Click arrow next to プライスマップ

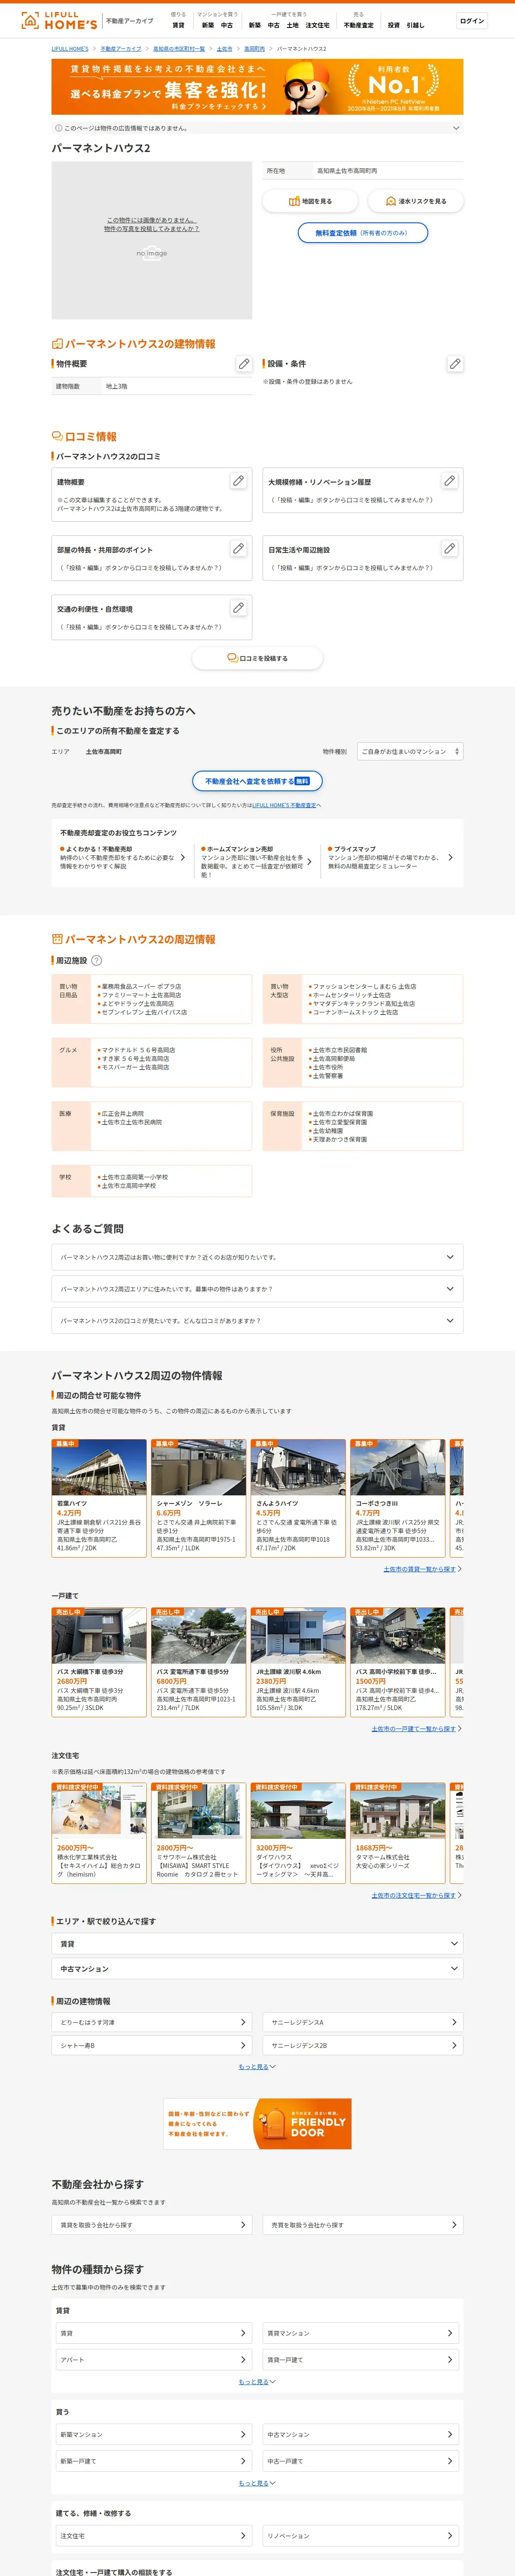coord(450,858)
